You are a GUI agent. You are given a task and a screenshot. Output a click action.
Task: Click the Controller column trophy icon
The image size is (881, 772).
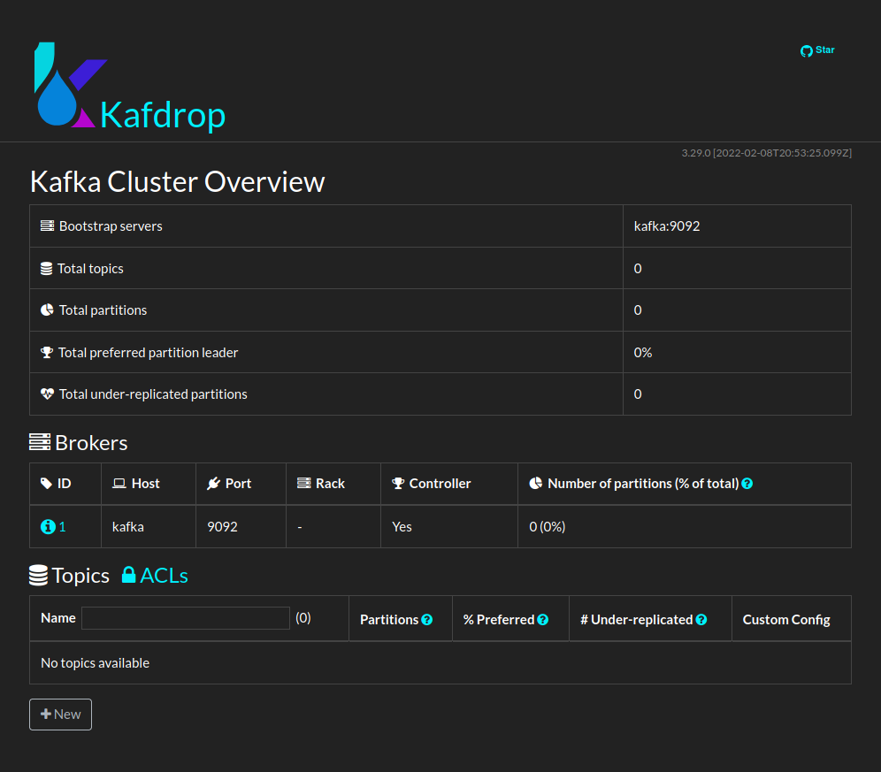(x=398, y=483)
